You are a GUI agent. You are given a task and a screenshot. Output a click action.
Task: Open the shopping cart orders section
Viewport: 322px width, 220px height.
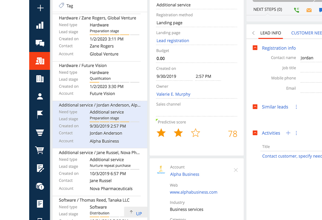[x=40, y=150]
